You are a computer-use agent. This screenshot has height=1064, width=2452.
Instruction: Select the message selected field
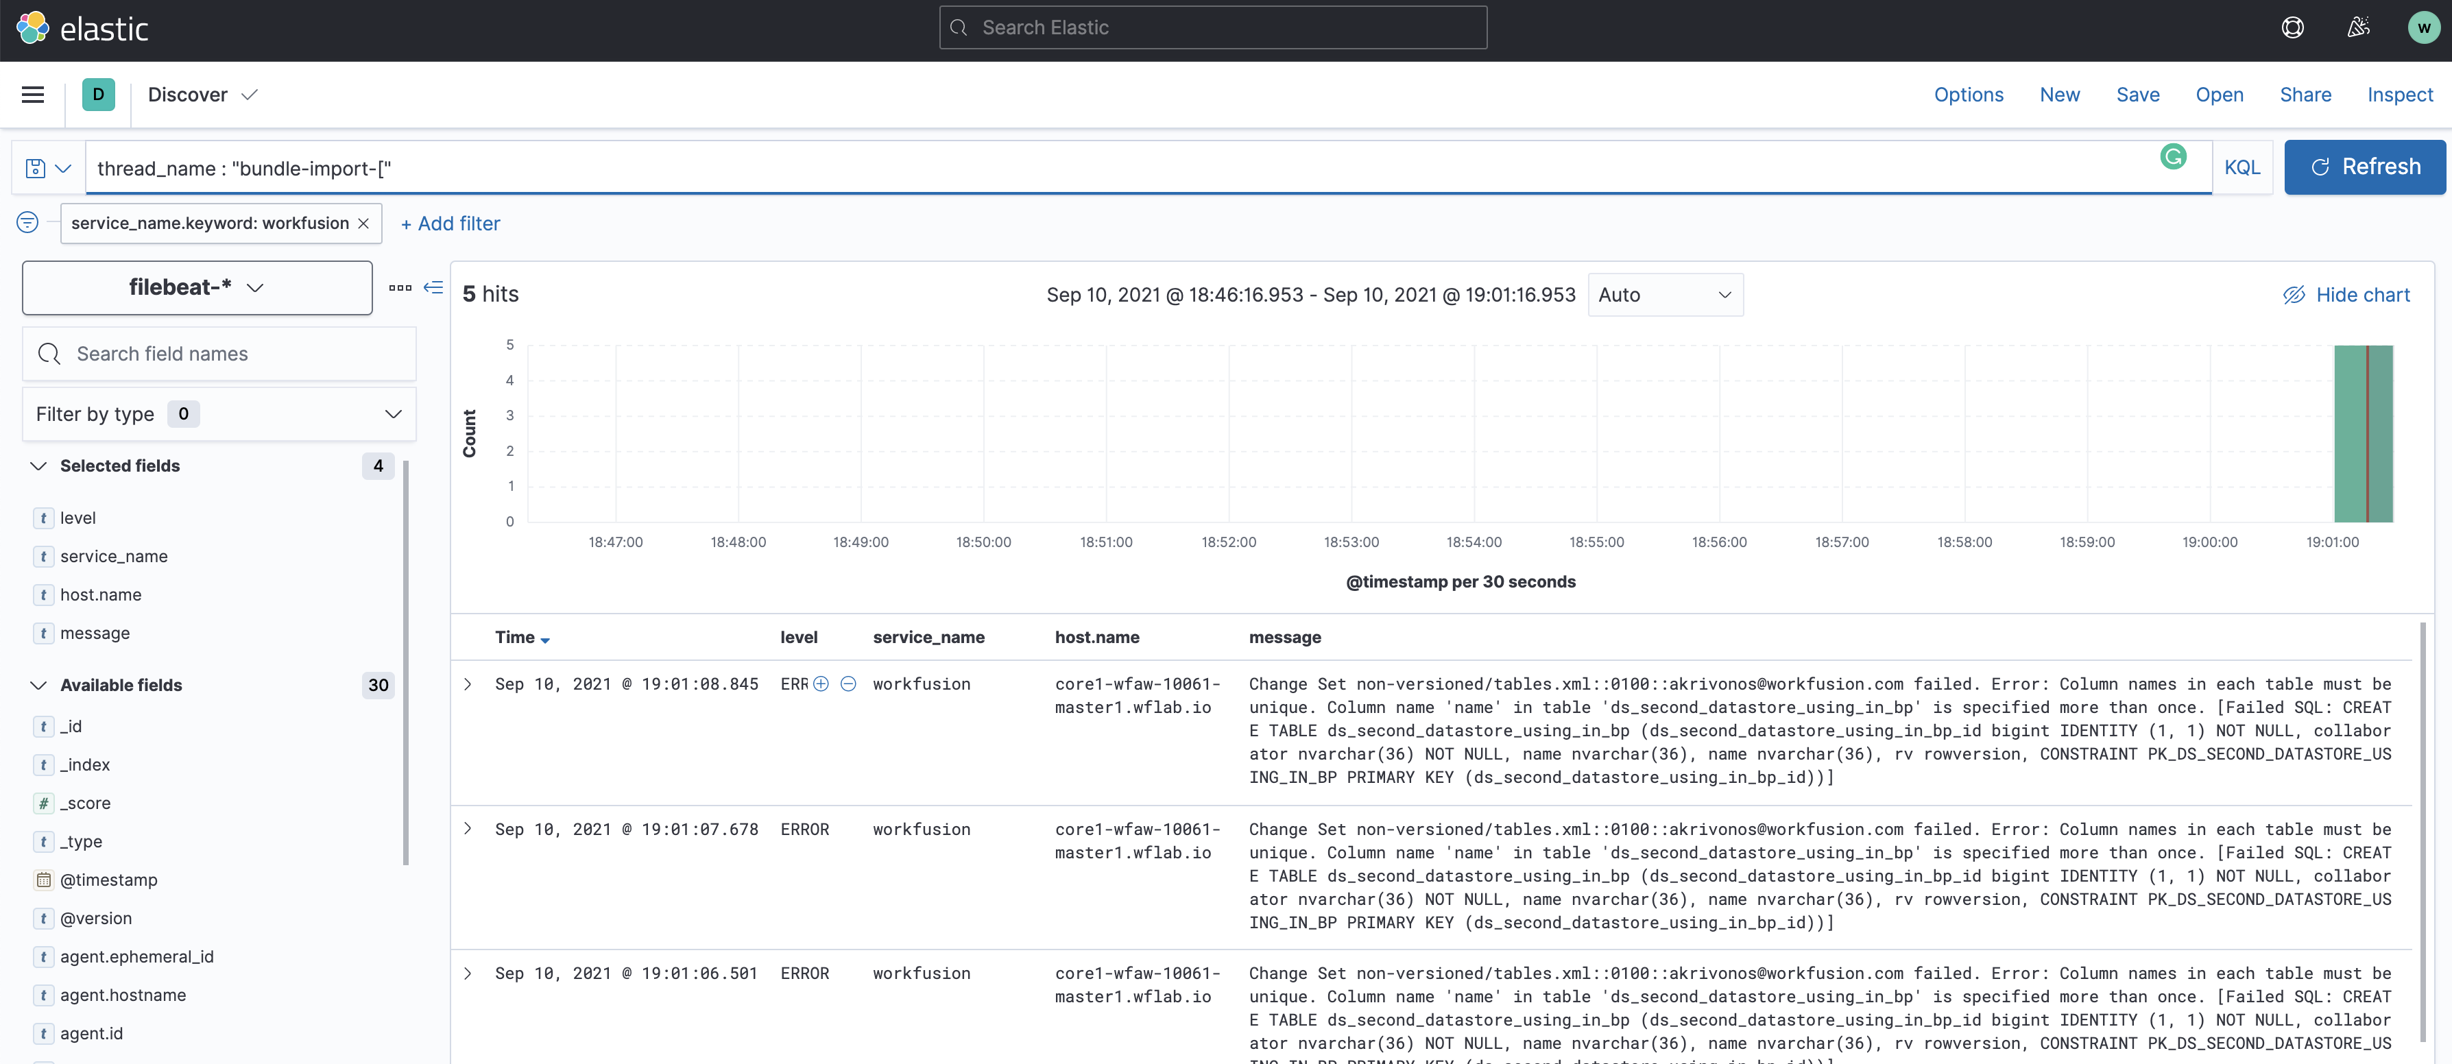[x=95, y=633]
